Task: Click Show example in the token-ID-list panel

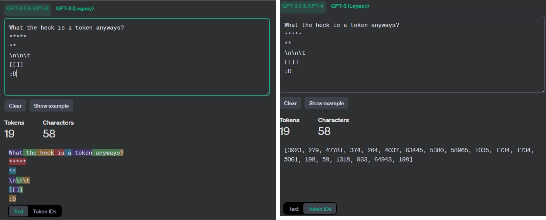Action: click(x=326, y=103)
